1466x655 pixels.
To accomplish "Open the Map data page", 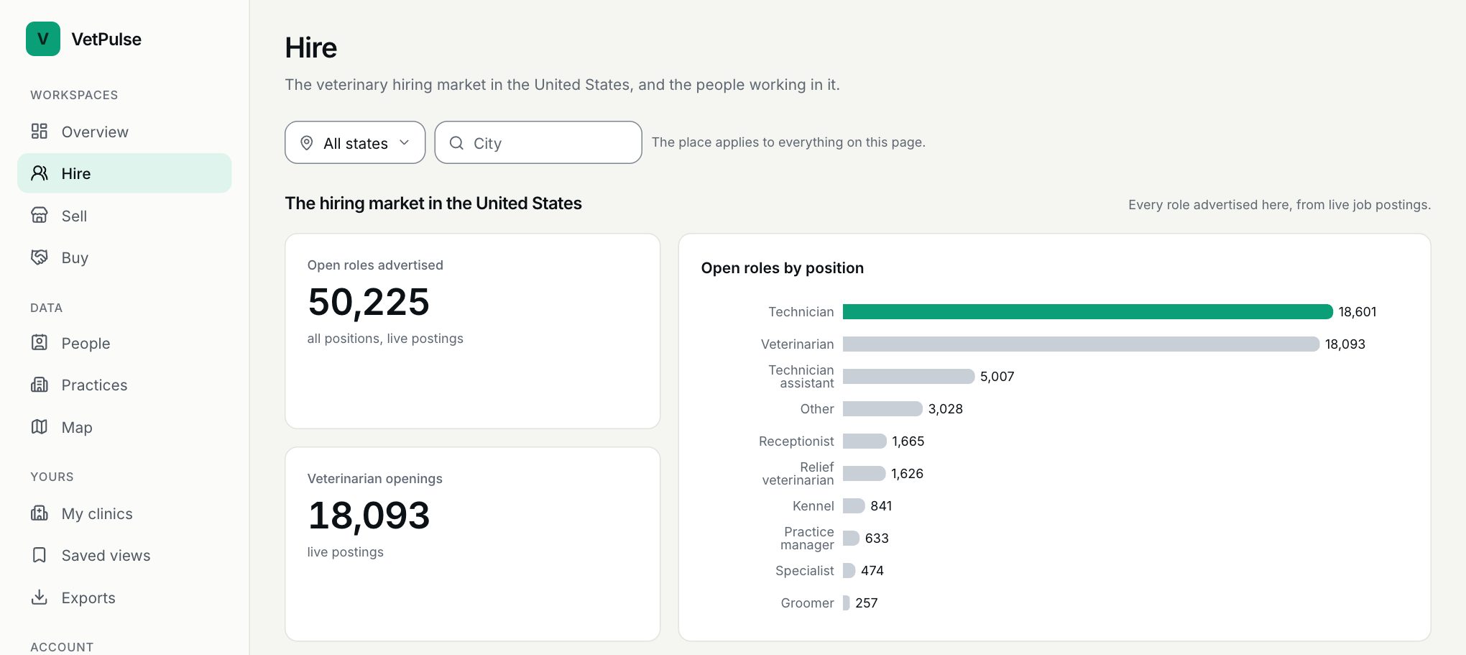I will [124, 427].
